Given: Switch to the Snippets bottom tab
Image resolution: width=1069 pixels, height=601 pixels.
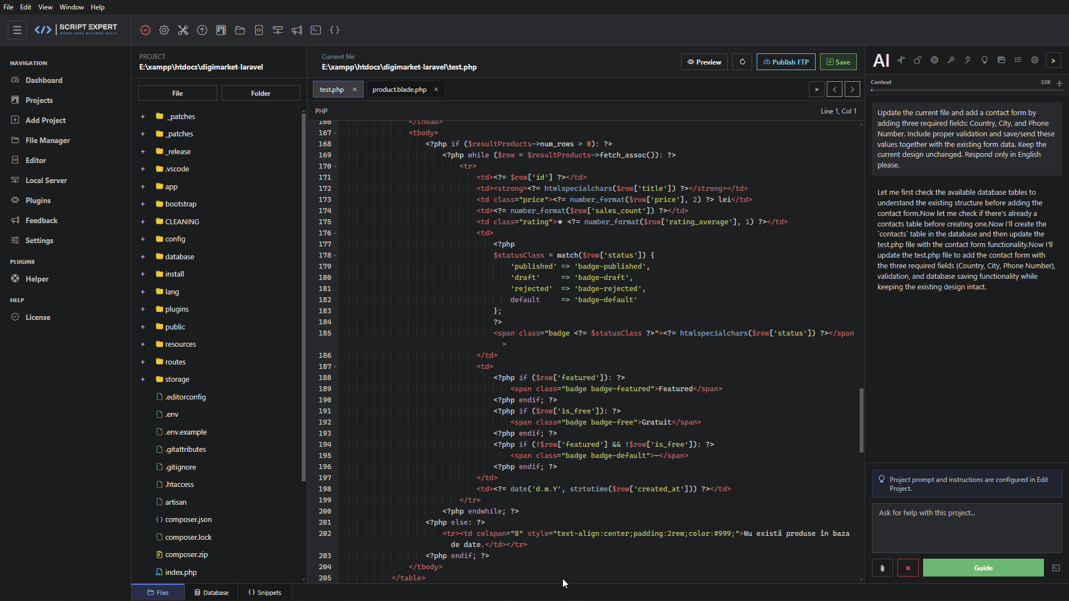Looking at the screenshot, I should tap(264, 593).
